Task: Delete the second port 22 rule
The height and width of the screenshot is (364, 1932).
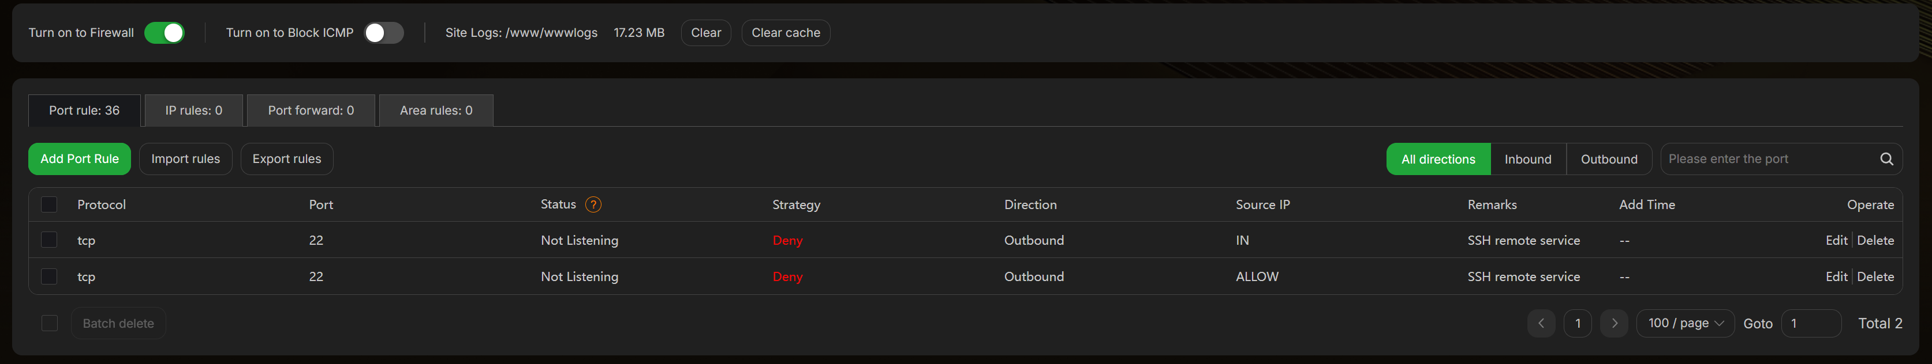Action: click(x=1875, y=276)
